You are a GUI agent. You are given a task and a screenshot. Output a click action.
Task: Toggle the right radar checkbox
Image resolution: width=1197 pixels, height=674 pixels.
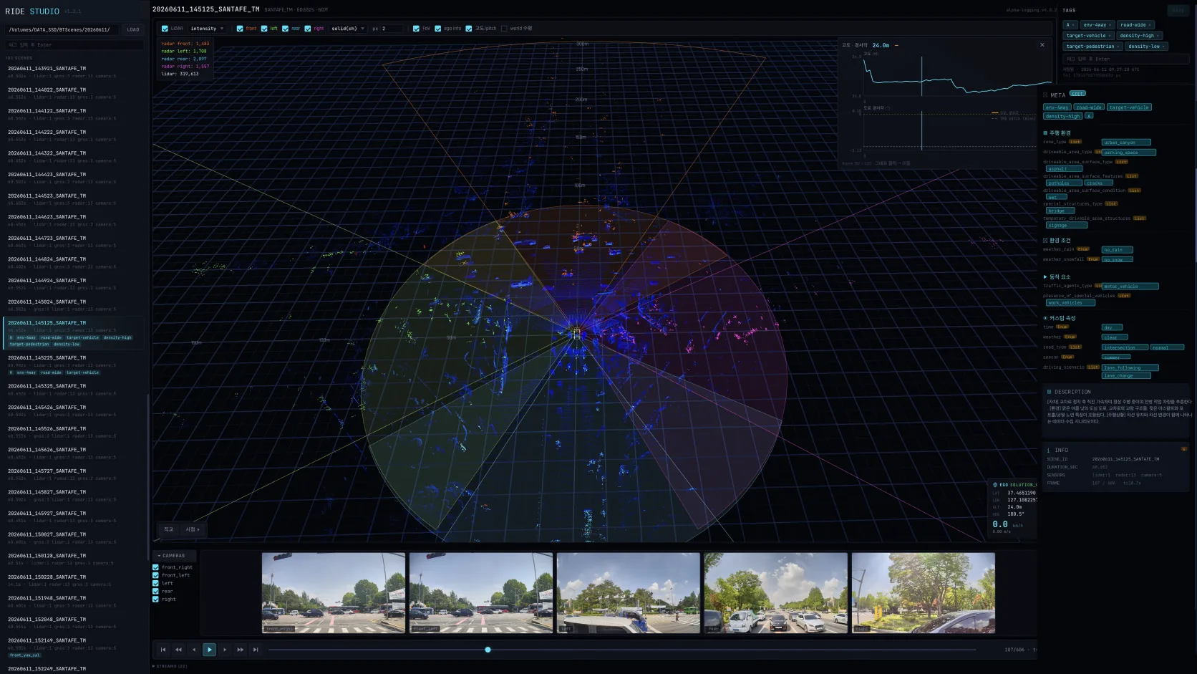coord(308,29)
